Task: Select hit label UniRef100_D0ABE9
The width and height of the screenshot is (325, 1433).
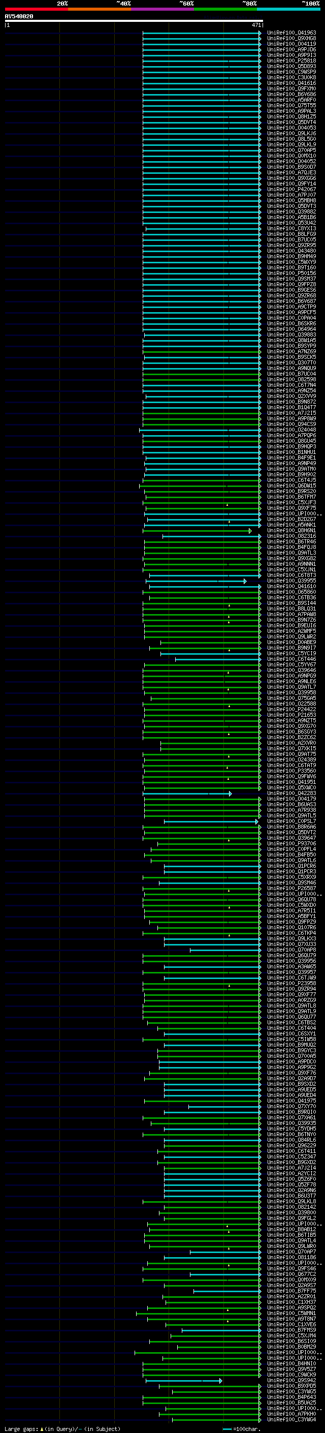Action: (x=291, y=643)
